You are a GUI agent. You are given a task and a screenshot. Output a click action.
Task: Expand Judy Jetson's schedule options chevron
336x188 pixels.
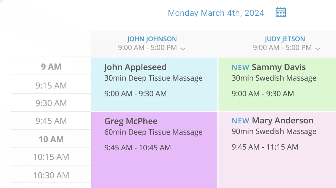(317, 49)
